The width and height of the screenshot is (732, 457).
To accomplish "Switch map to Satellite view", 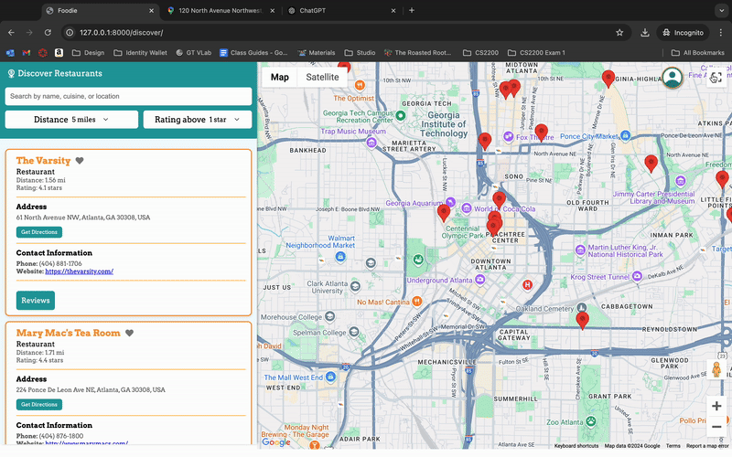I will [322, 77].
